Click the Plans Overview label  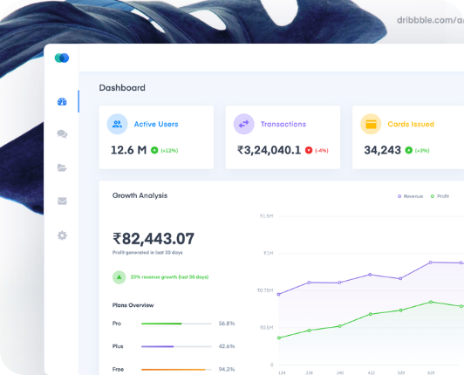pos(133,305)
